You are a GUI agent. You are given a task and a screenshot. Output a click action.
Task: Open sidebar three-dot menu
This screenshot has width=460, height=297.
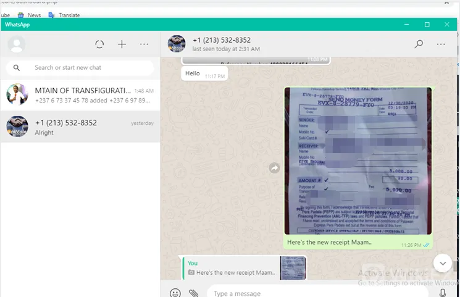[144, 44]
